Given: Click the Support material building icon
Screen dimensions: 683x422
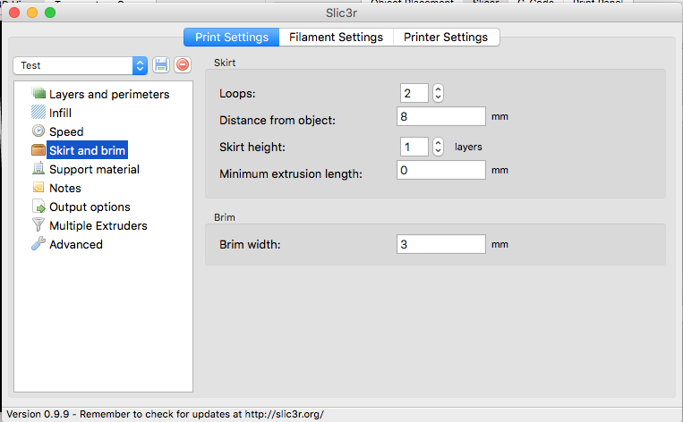Looking at the screenshot, I should pos(38,168).
